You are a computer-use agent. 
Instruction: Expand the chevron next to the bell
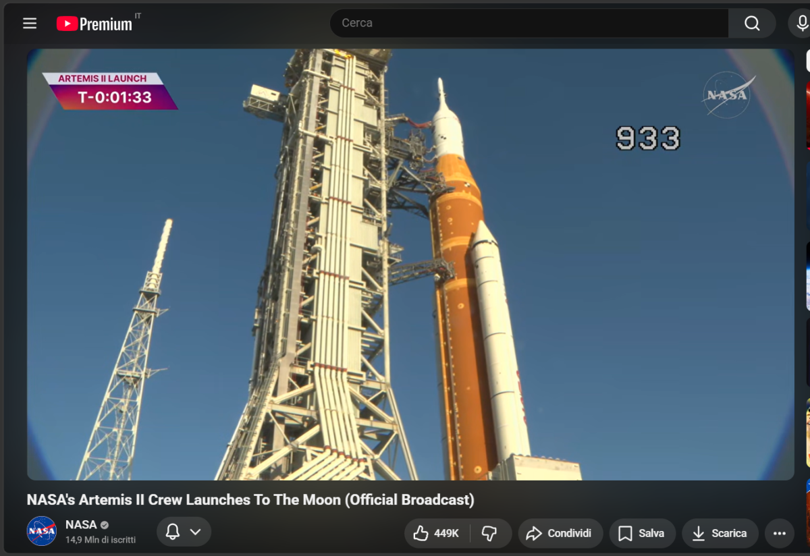click(x=196, y=532)
